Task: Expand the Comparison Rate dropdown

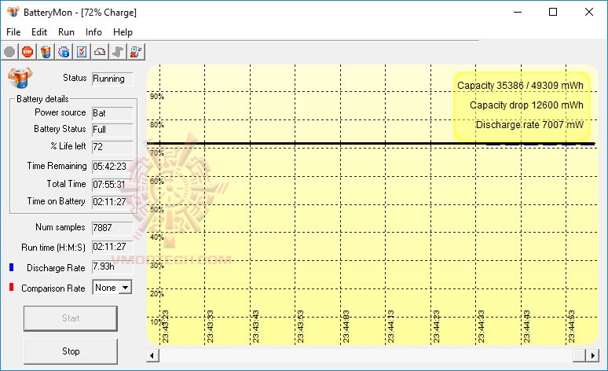Action: click(x=125, y=288)
